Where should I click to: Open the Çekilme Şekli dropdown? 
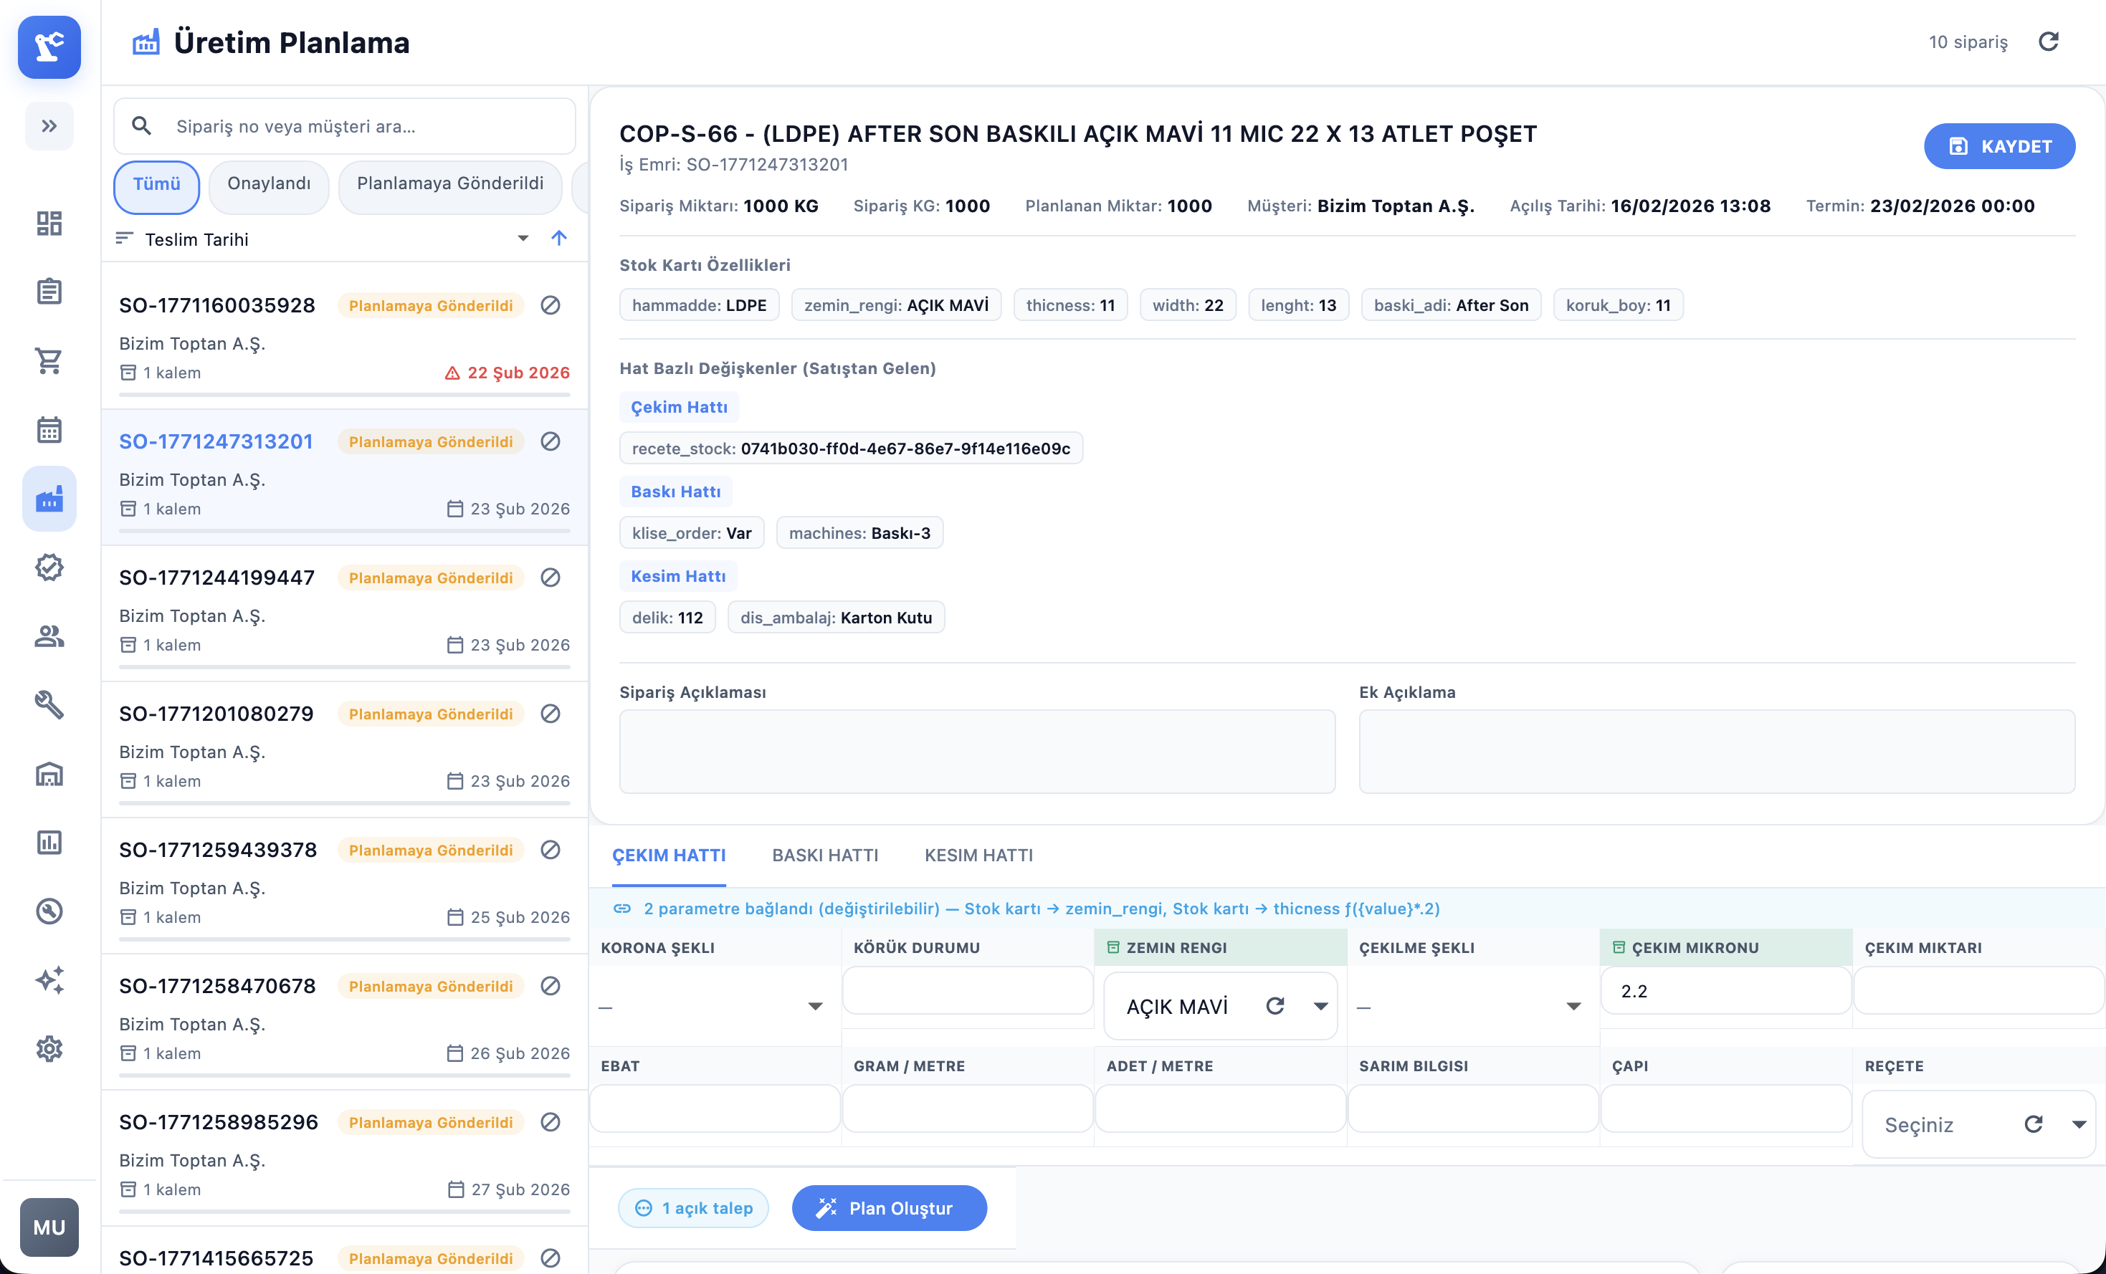pyautogui.click(x=1471, y=1007)
